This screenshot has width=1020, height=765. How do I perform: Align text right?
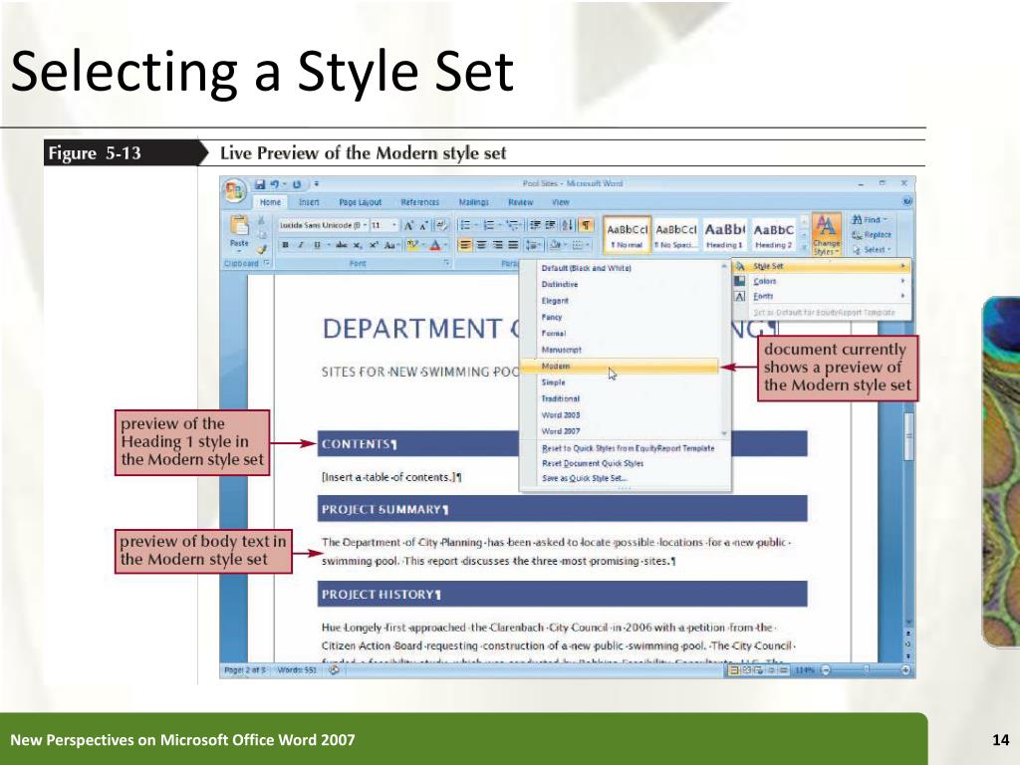(498, 245)
